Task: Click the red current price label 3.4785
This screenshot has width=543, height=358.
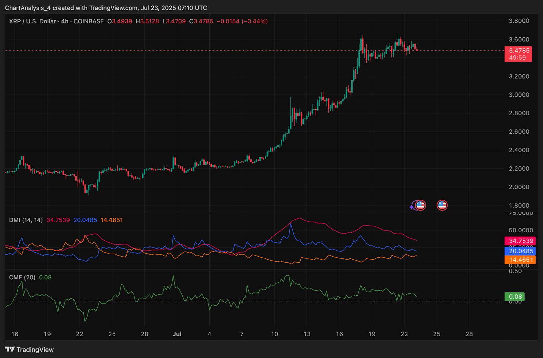Action: coord(518,54)
